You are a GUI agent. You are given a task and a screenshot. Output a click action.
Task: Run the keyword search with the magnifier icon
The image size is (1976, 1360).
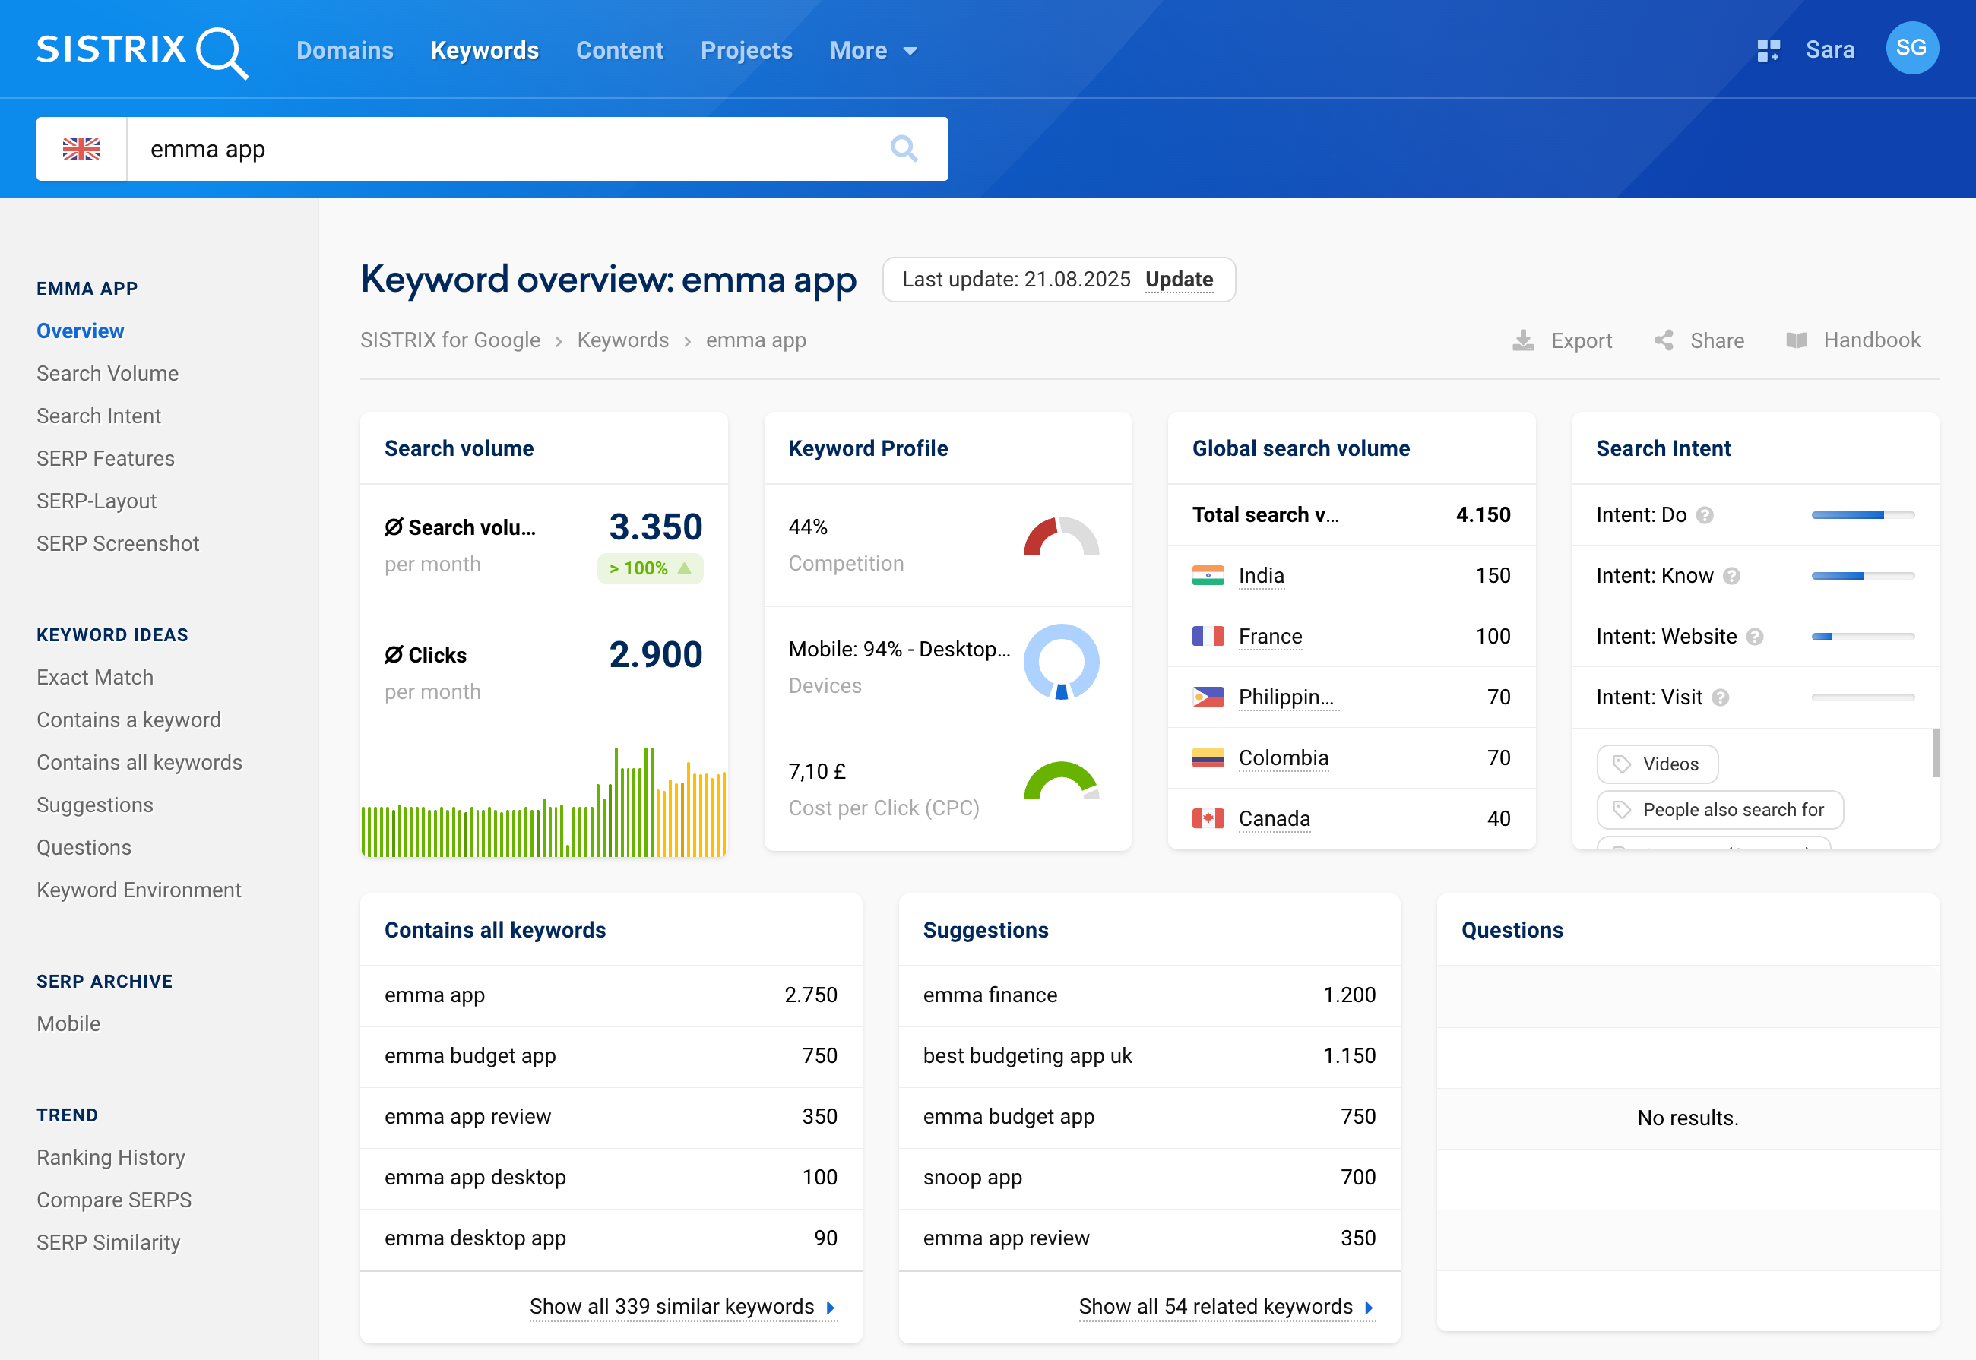coord(904,148)
